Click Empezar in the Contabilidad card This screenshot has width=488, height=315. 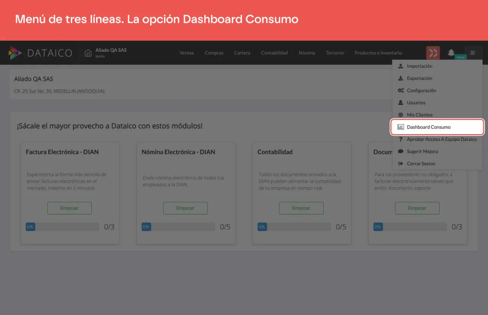click(301, 208)
